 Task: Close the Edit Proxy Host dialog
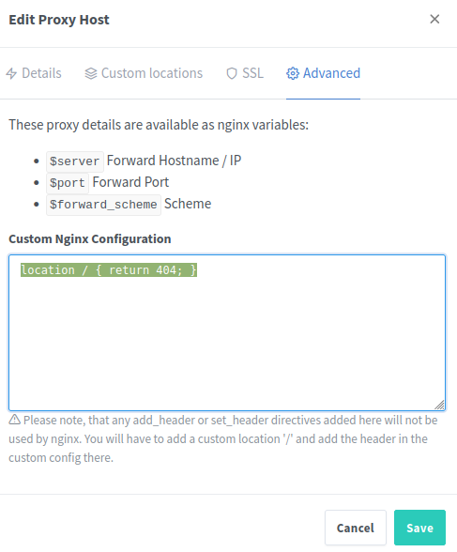(434, 19)
